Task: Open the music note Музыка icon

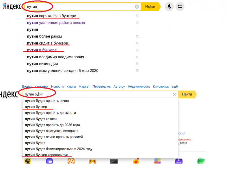Action: click(x=136, y=161)
